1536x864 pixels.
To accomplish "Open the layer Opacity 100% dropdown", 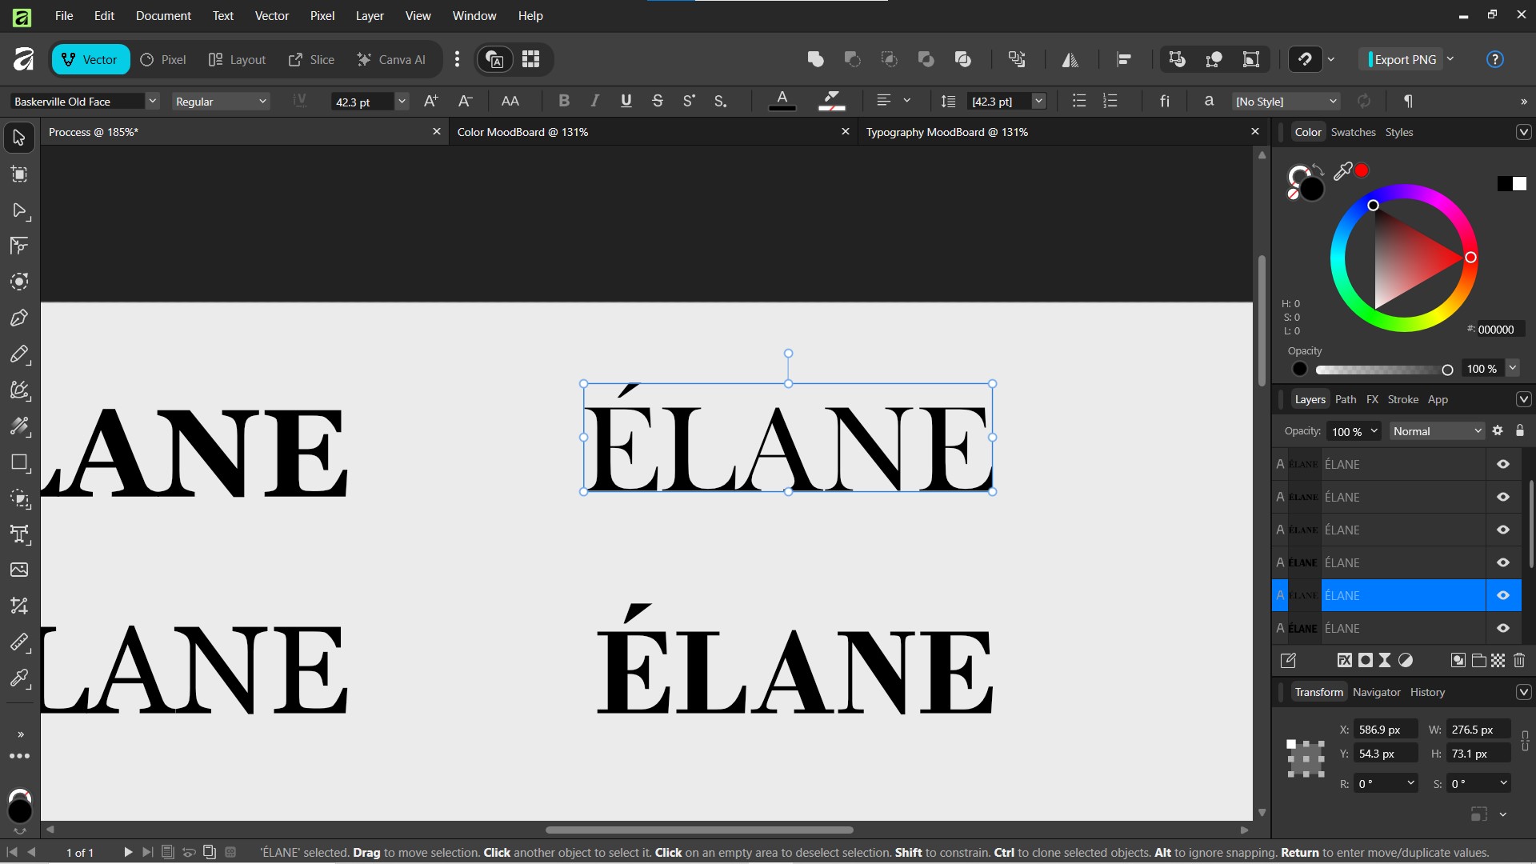I will pos(1374,431).
